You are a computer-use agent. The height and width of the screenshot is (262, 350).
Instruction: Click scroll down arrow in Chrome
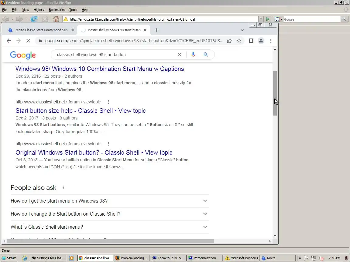pyautogui.click(x=275, y=236)
